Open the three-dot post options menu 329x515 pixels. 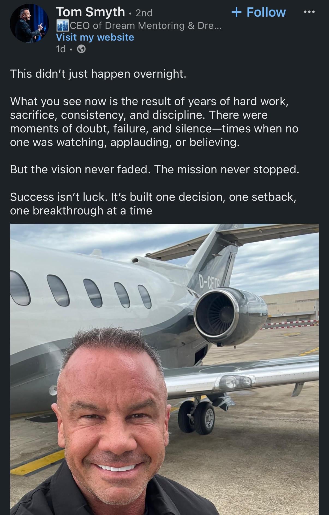tap(309, 12)
